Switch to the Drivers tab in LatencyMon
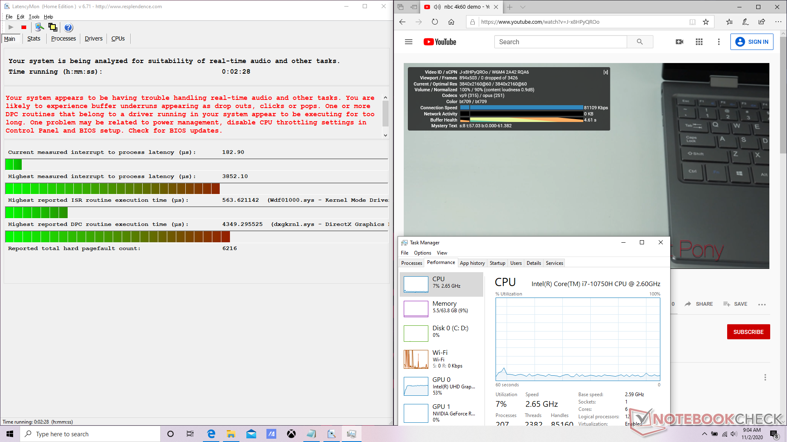The height and width of the screenshot is (442, 787). 93,38
